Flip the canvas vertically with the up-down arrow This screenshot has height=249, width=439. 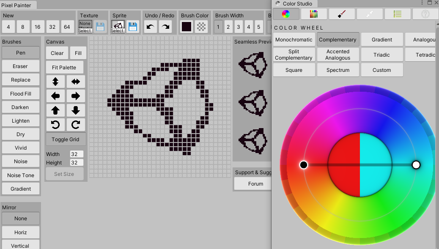click(x=55, y=82)
